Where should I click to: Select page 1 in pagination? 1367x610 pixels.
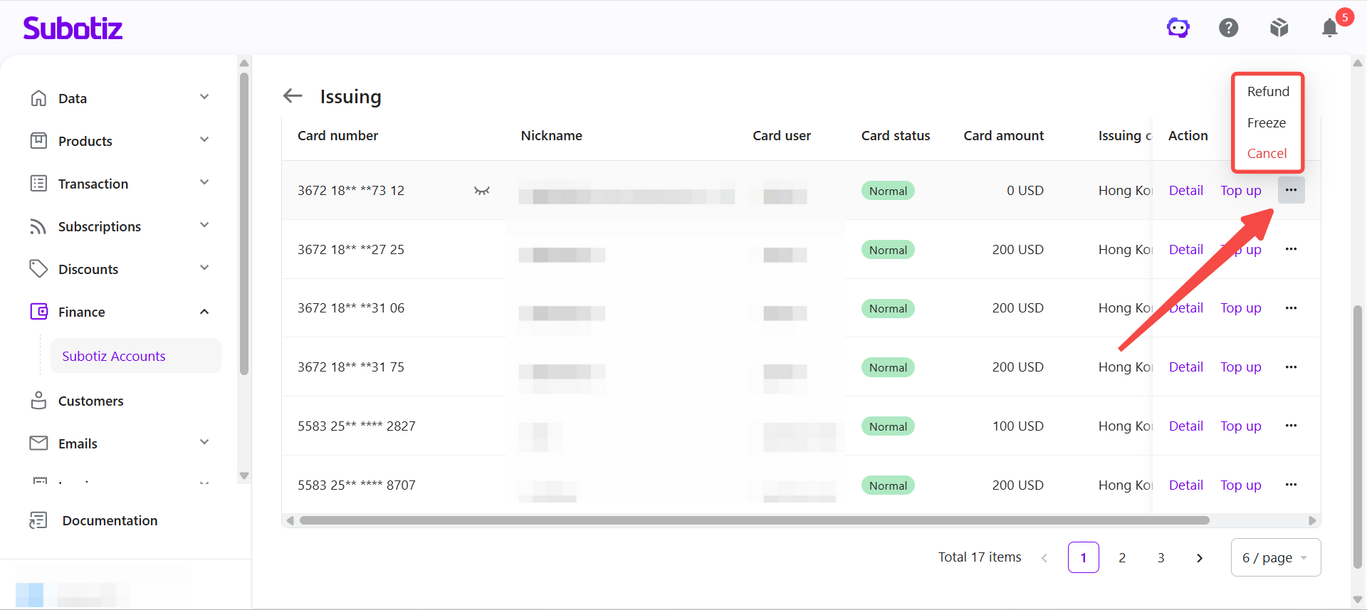point(1084,557)
